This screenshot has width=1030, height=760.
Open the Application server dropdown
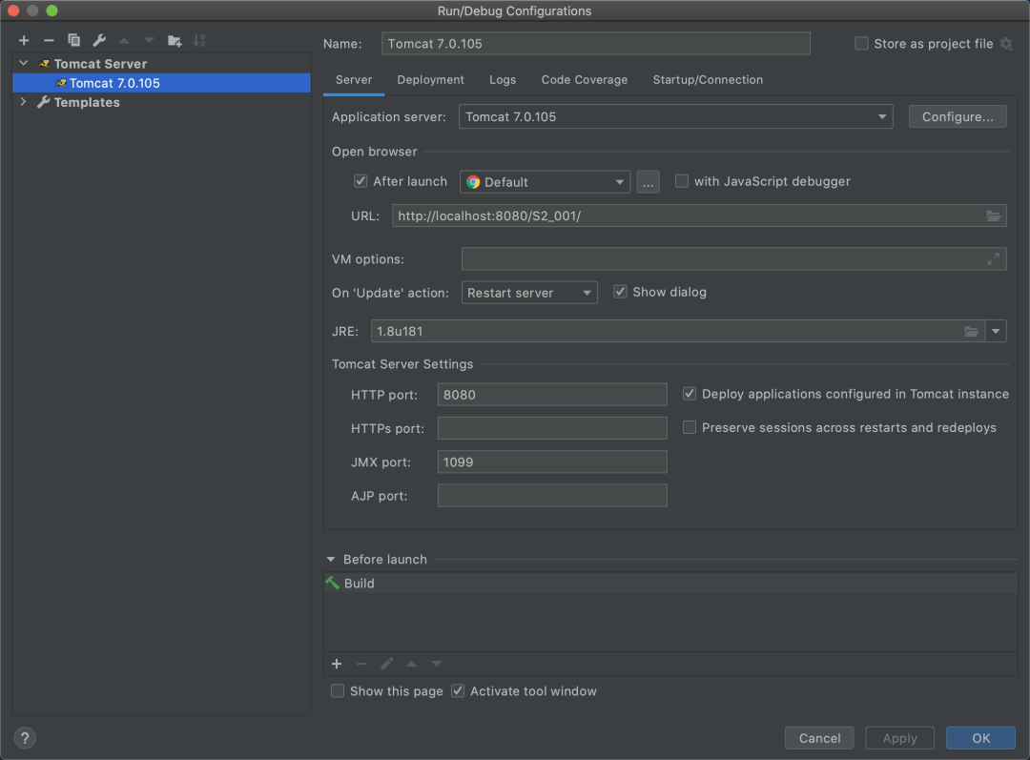coord(675,117)
